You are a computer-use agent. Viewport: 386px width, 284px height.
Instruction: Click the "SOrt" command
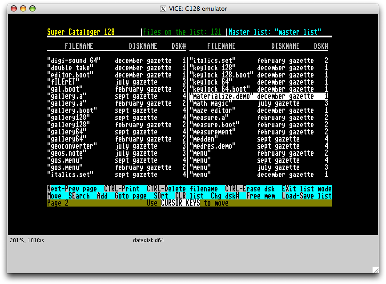(161, 196)
